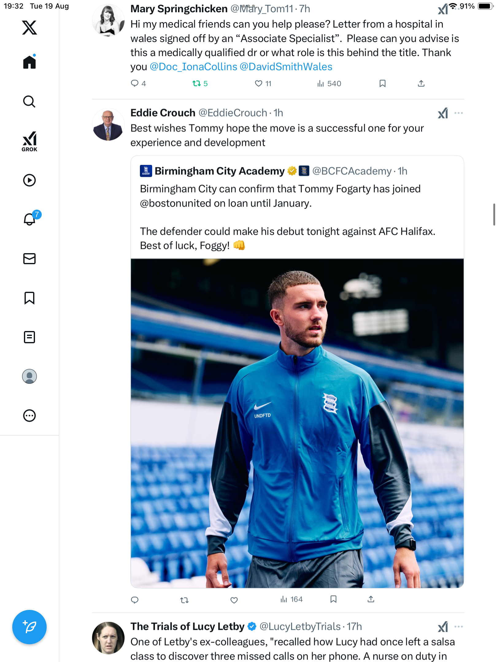
Task: Open the More circle menu in sidebar
Action: click(x=29, y=416)
